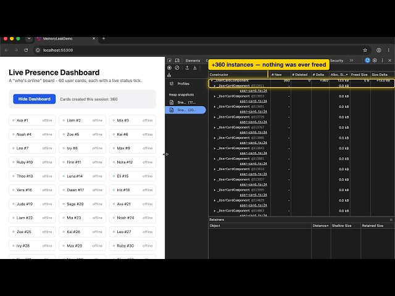Image resolution: width=395 pixels, height=296 pixels.
Task: Click the load profile upload icon
Action: (x=187, y=68)
